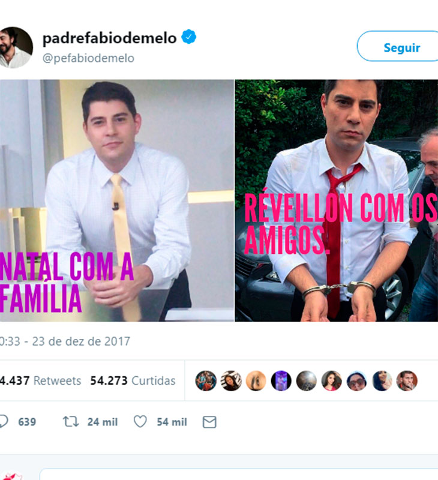
Task: Focus the reply input field below the tweet
Action: (239, 474)
